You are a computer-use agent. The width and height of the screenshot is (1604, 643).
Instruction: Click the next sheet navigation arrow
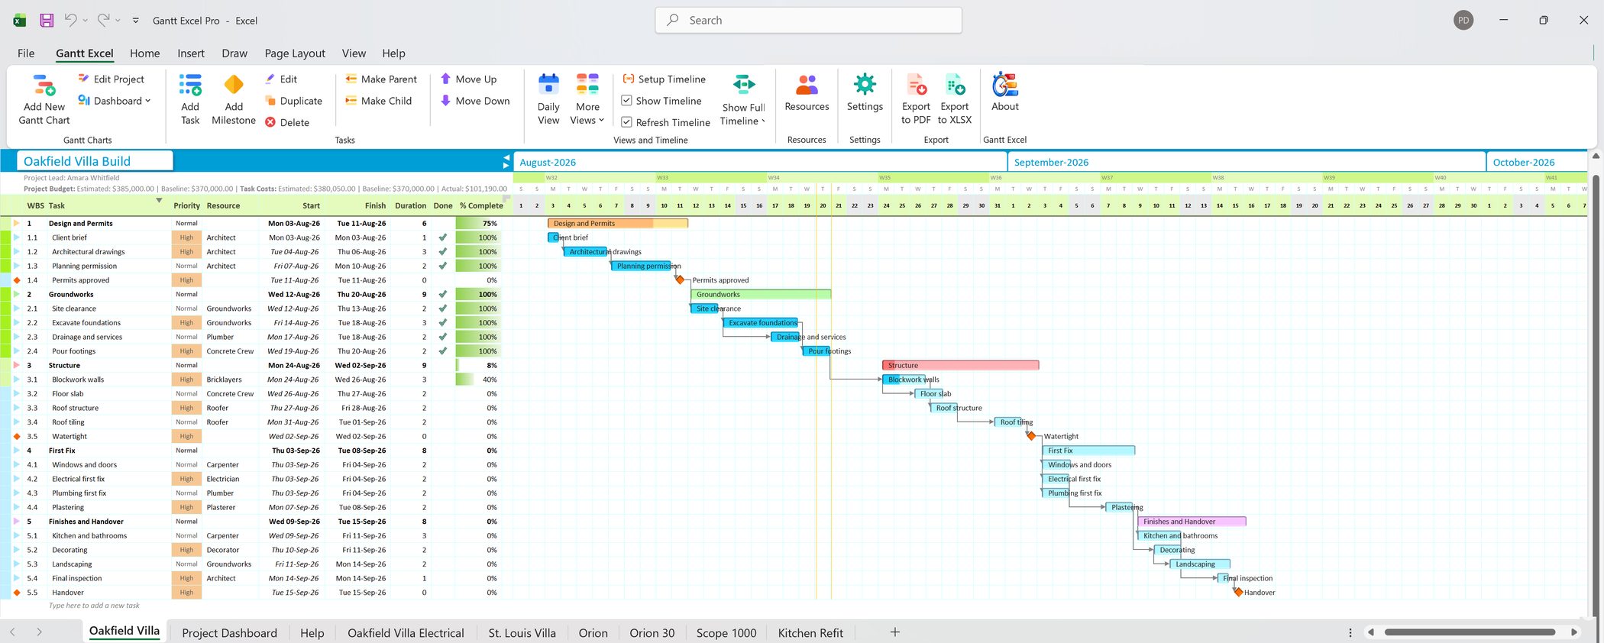39,632
